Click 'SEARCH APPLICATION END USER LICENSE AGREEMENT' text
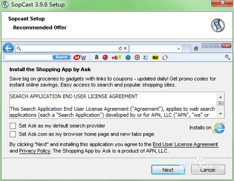Screen dimensions: 234x181 click(73, 96)
